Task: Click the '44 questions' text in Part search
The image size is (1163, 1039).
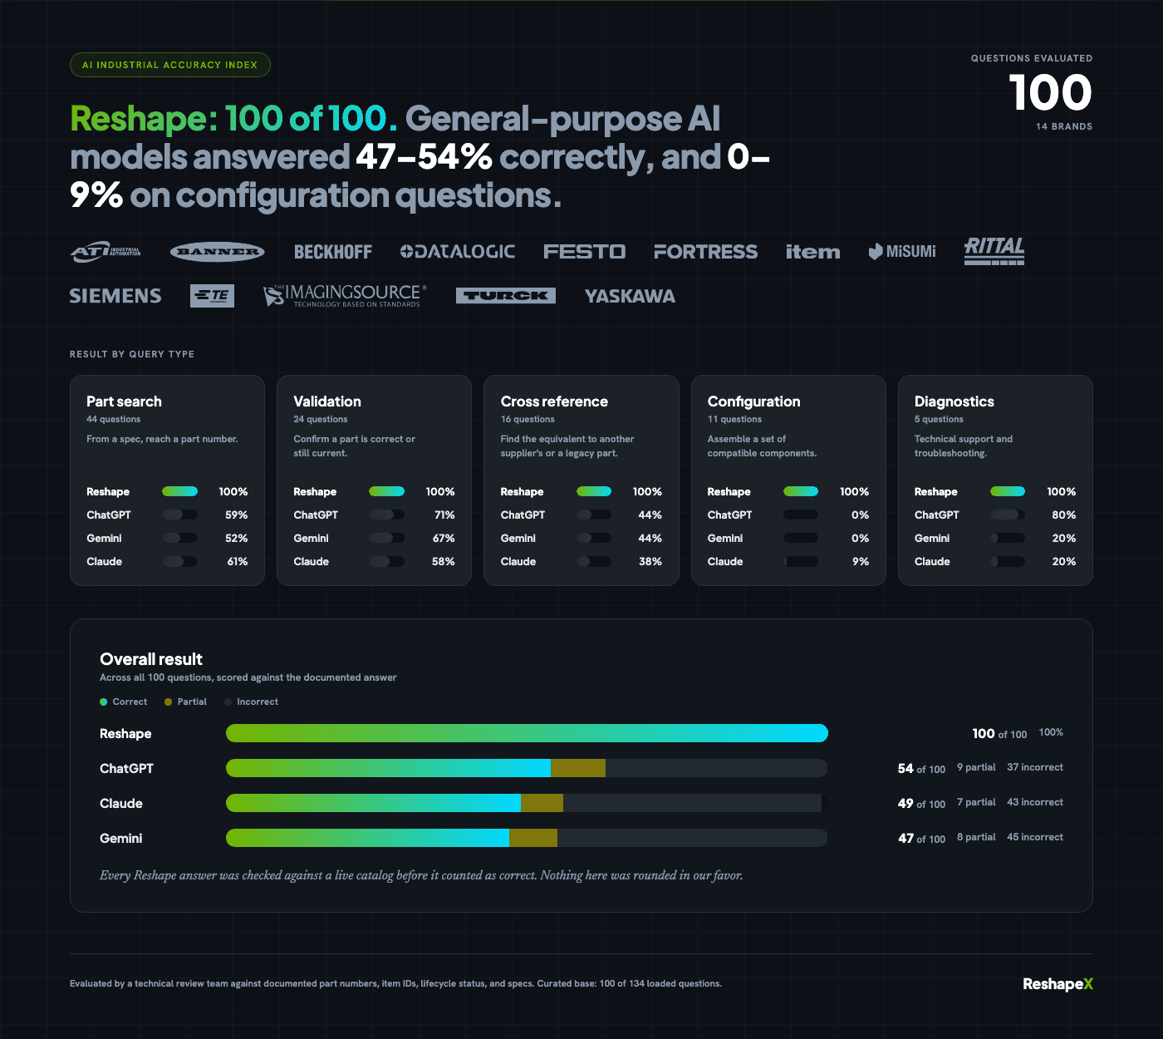Action: pos(114,420)
